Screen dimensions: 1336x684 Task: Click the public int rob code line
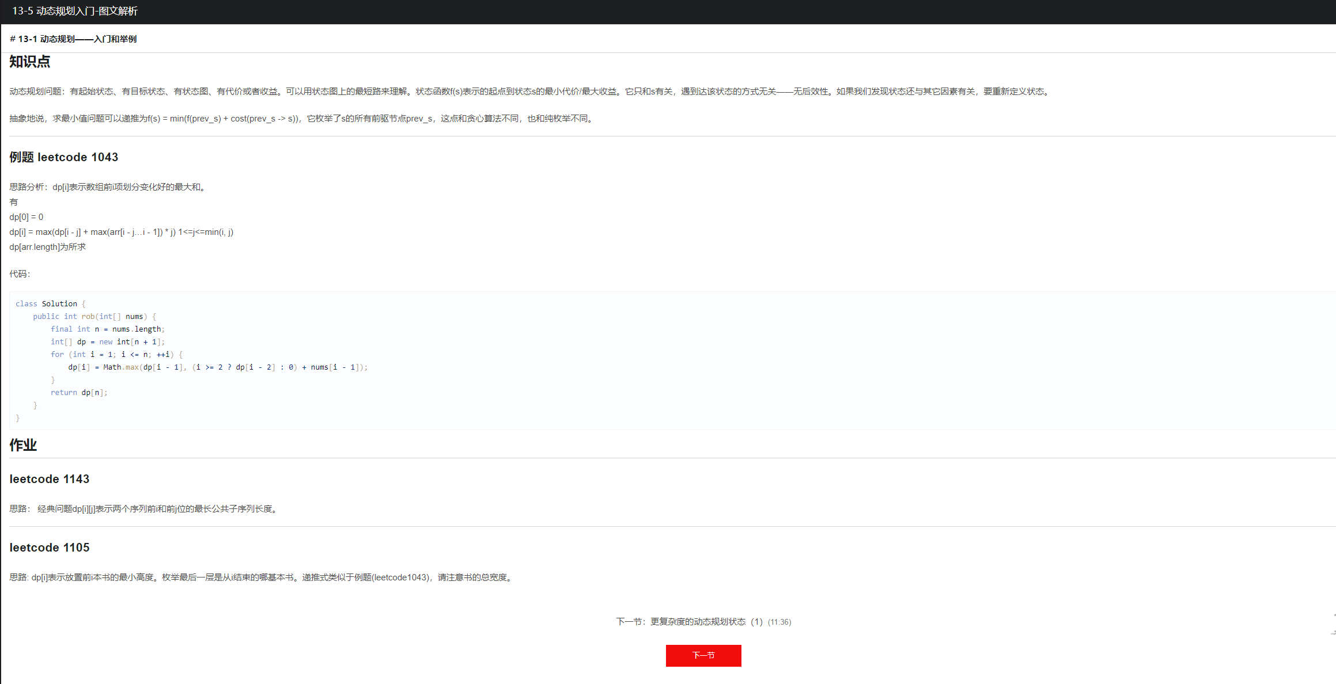pos(94,317)
